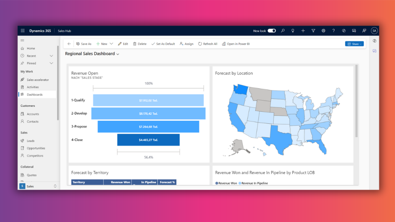Open the Share dropdown button
Image resolution: width=395 pixels, height=222 pixels.
pos(354,44)
